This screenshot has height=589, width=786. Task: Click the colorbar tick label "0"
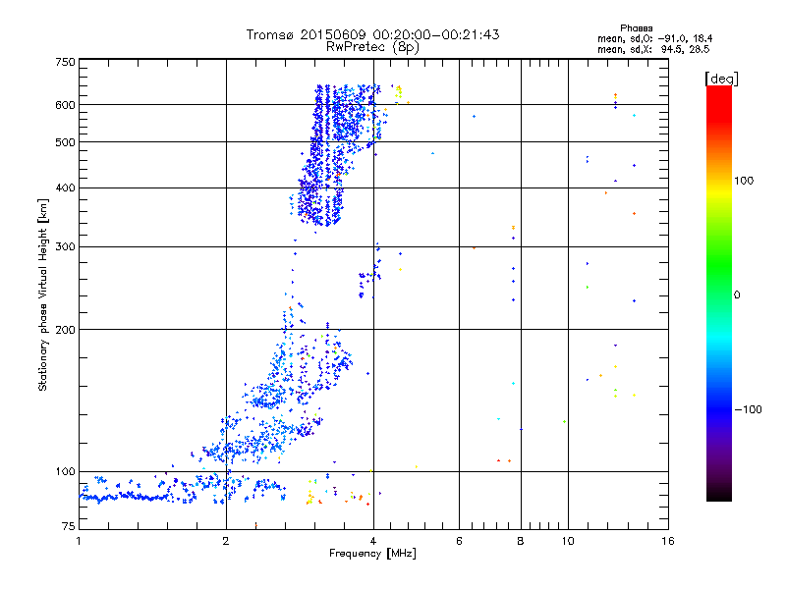737,295
